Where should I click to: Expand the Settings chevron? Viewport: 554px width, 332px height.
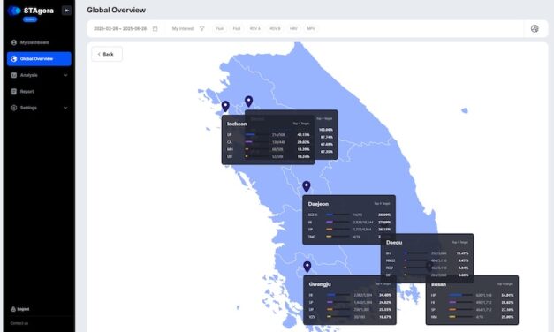pos(65,108)
